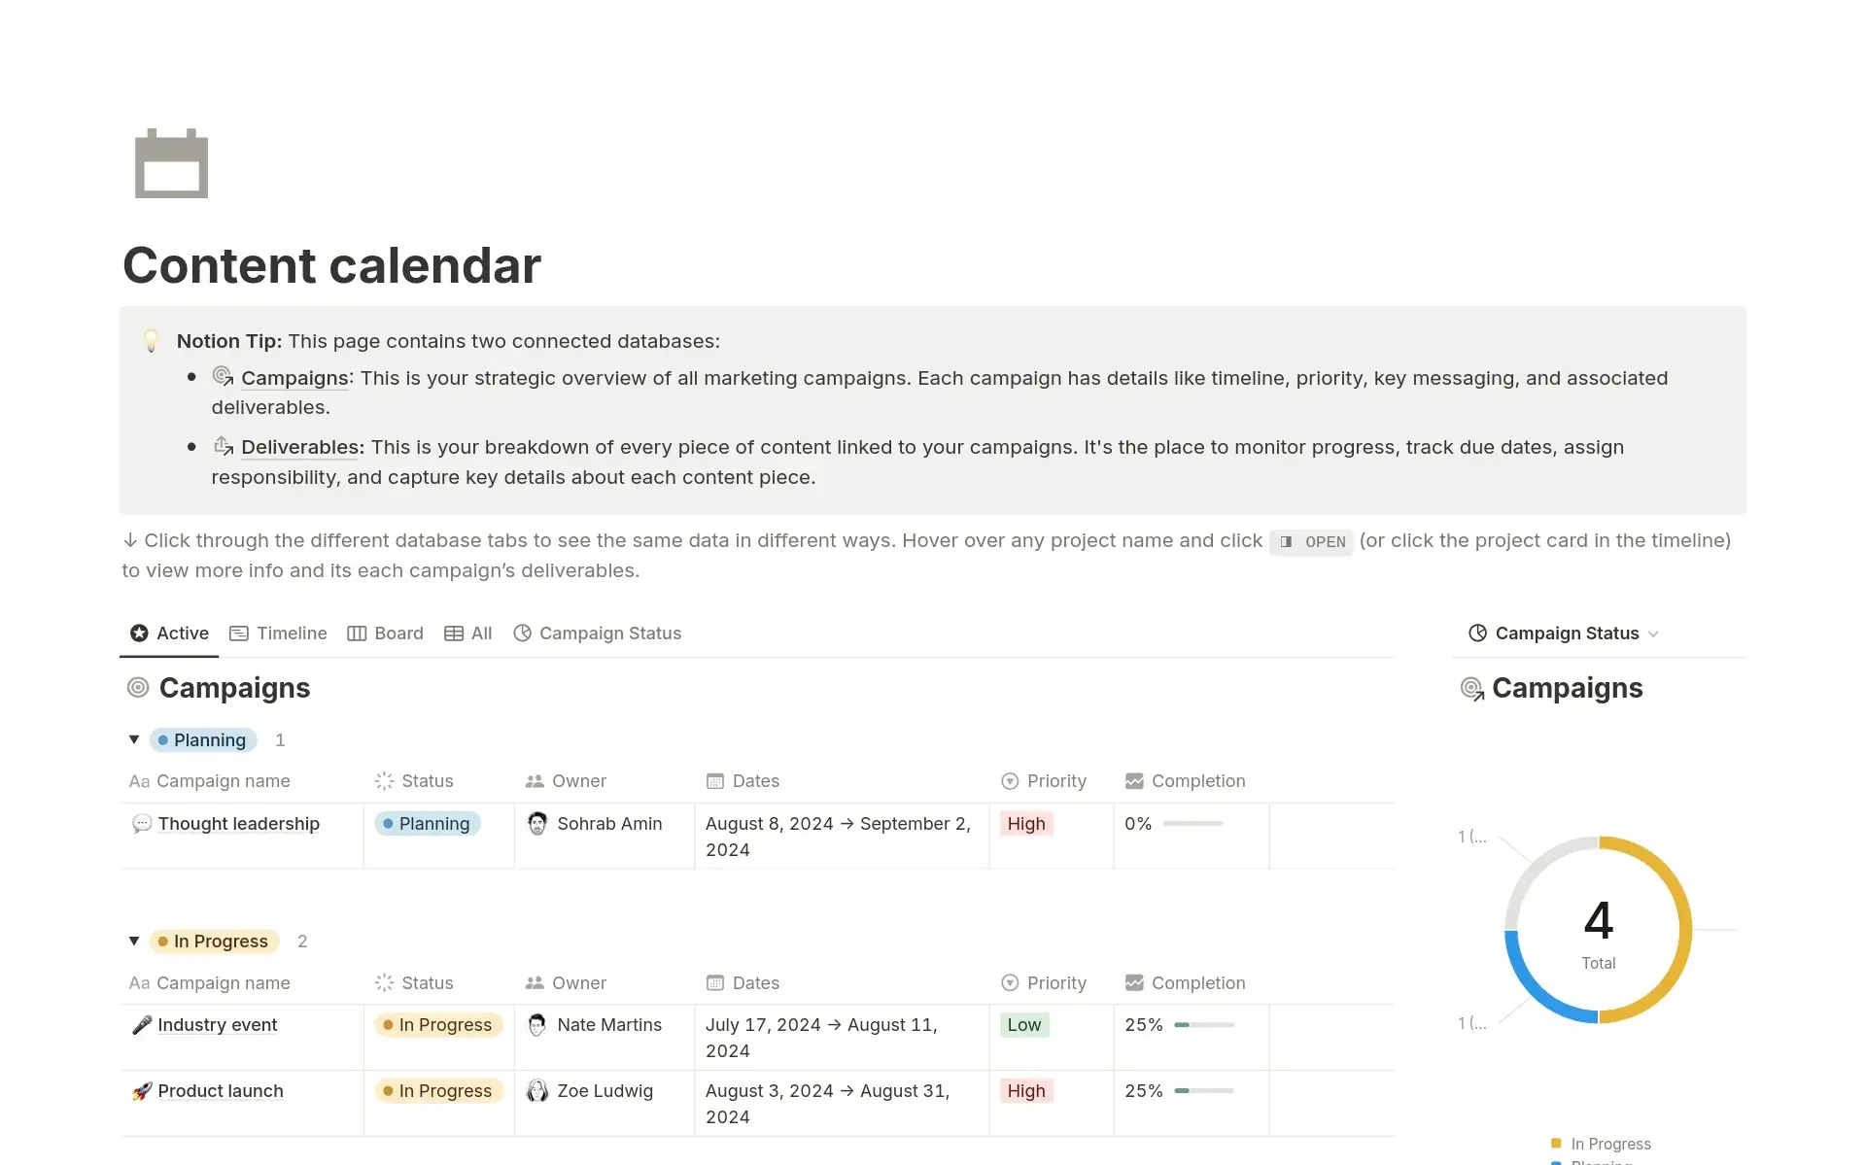Click the microphone icon next to Industry event

[x=142, y=1025]
